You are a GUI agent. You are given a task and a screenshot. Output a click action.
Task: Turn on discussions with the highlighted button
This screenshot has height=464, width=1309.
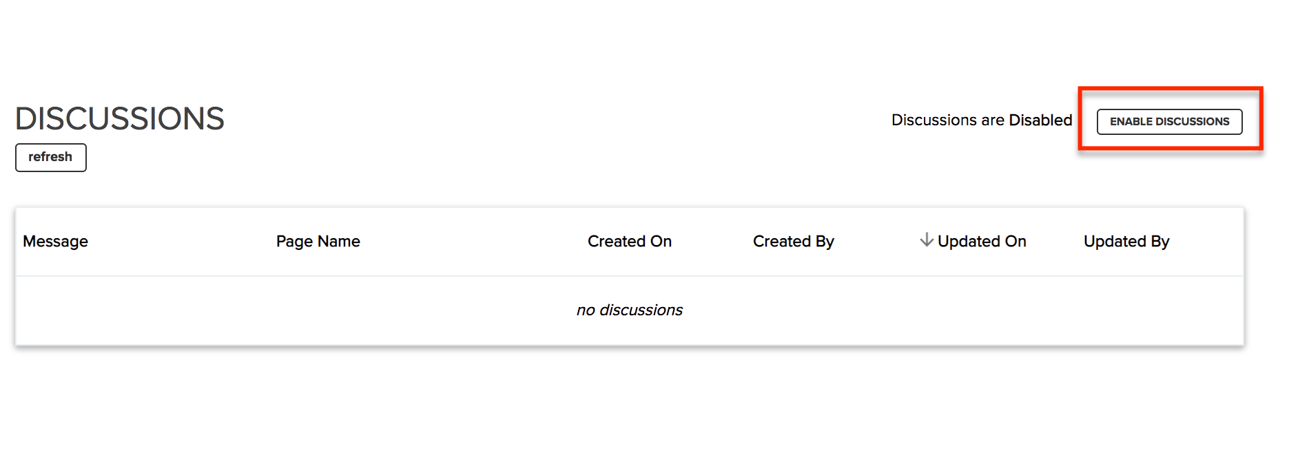1169,122
